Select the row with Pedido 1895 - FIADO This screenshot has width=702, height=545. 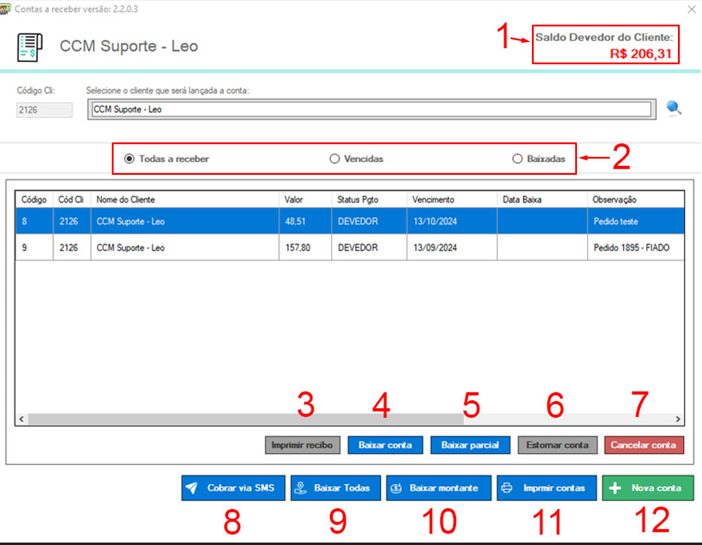click(x=349, y=248)
